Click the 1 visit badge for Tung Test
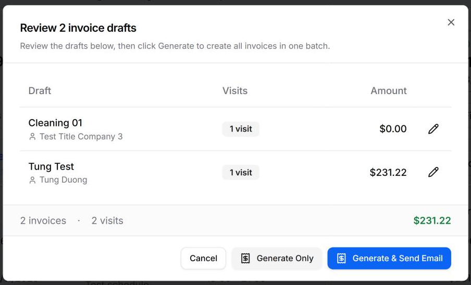The image size is (471, 285). (x=241, y=172)
